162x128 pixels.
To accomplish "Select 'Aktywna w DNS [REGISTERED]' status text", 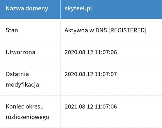I will (x=105, y=30).
